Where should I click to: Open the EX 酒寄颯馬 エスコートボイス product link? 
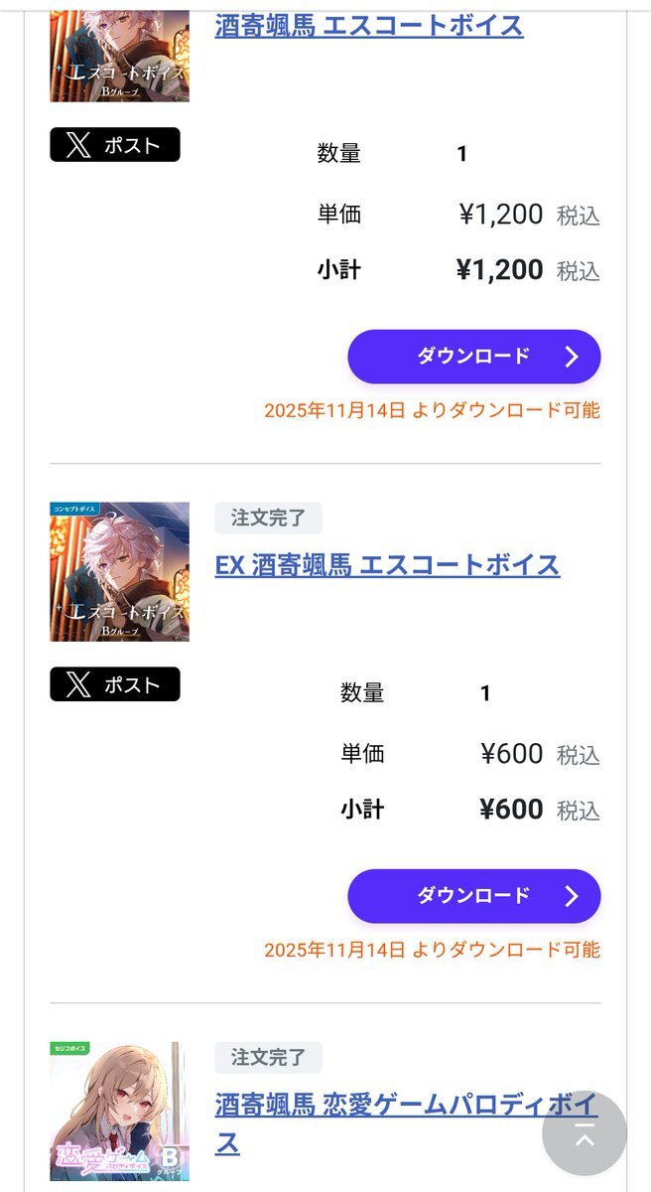coord(387,565)
